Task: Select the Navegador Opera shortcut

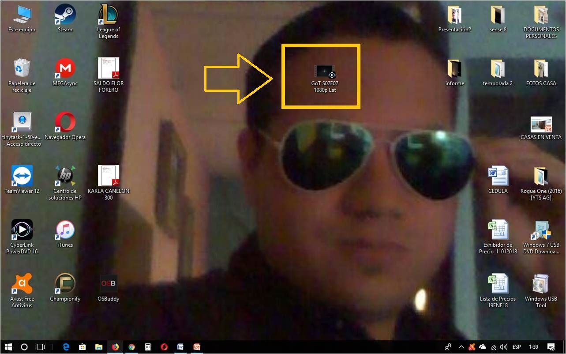Action: click(x=65, y=127)
